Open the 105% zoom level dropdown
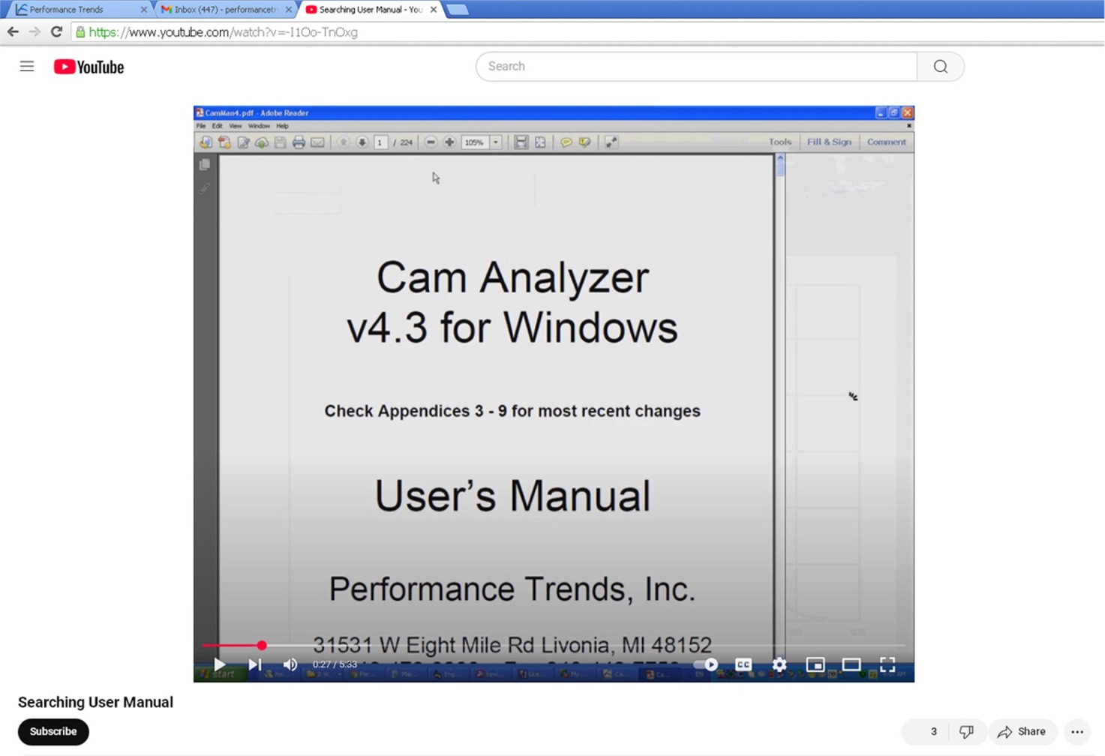 (x=496, y=142)
